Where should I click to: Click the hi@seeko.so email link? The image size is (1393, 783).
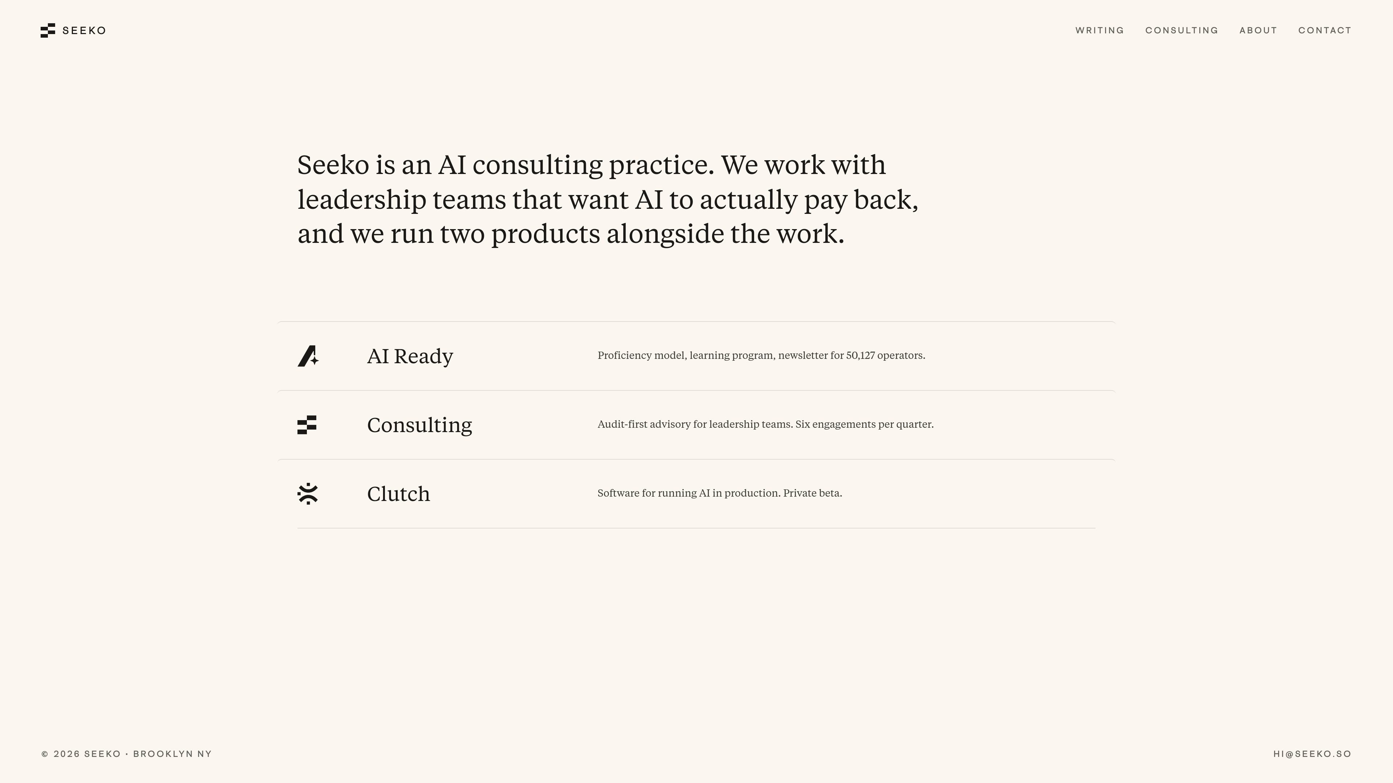(1312, 754)
